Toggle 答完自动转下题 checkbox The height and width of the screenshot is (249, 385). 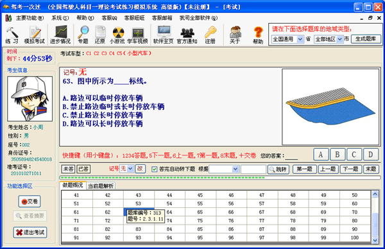click(154, 169)
